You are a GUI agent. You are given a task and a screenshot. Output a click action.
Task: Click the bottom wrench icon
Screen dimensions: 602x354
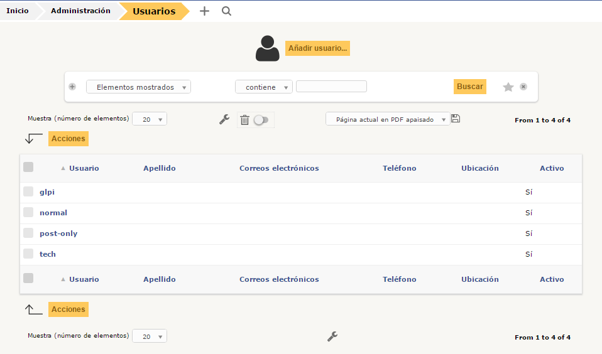pyautogui.click(x=332, y=336)
